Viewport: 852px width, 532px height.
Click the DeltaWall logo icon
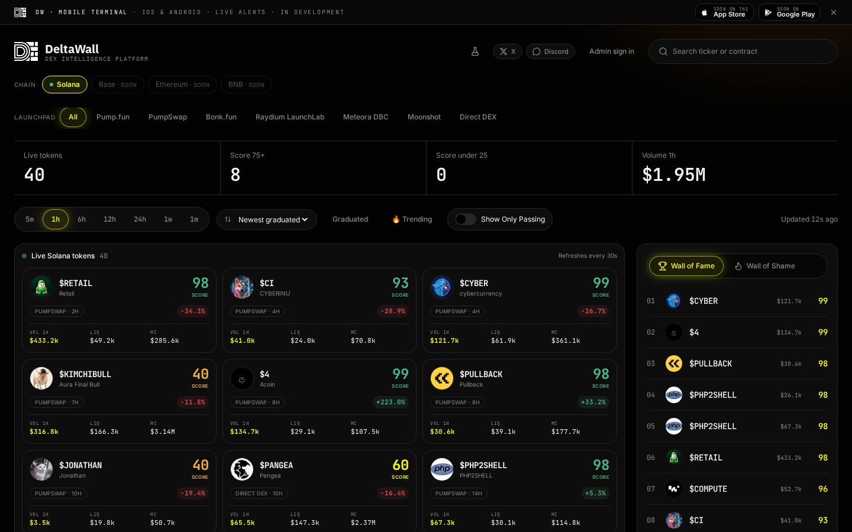26,51
